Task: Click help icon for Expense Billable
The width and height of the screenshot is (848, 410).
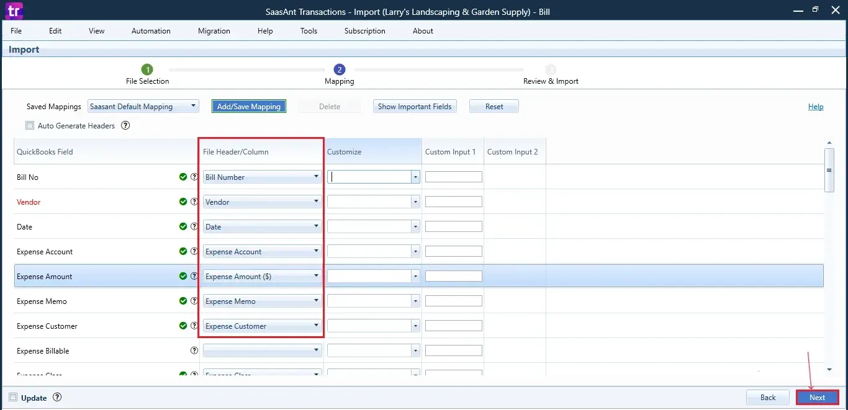Action: click(194, 350)
